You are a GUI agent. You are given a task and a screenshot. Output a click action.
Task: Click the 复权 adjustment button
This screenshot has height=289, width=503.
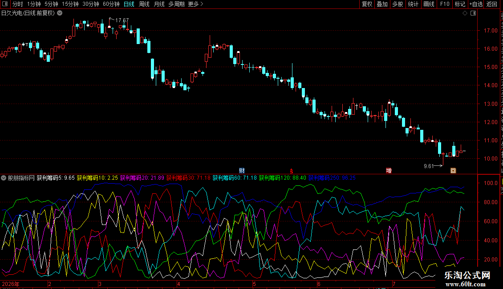click(367, 4)
